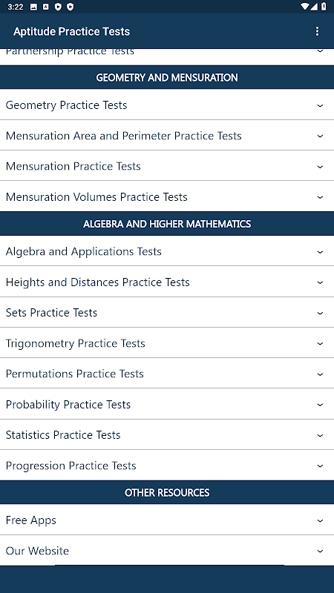Expand Geometry Practice Tests chevron
Image resolution: width=334 pixels, height=593 pixels.
pos(320,105)
